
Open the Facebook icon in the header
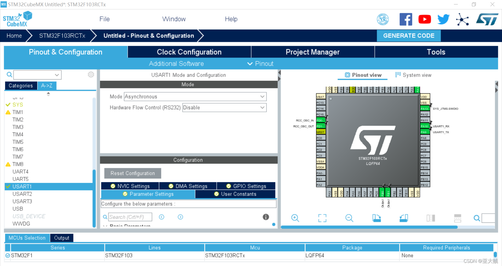click(406, 19)
